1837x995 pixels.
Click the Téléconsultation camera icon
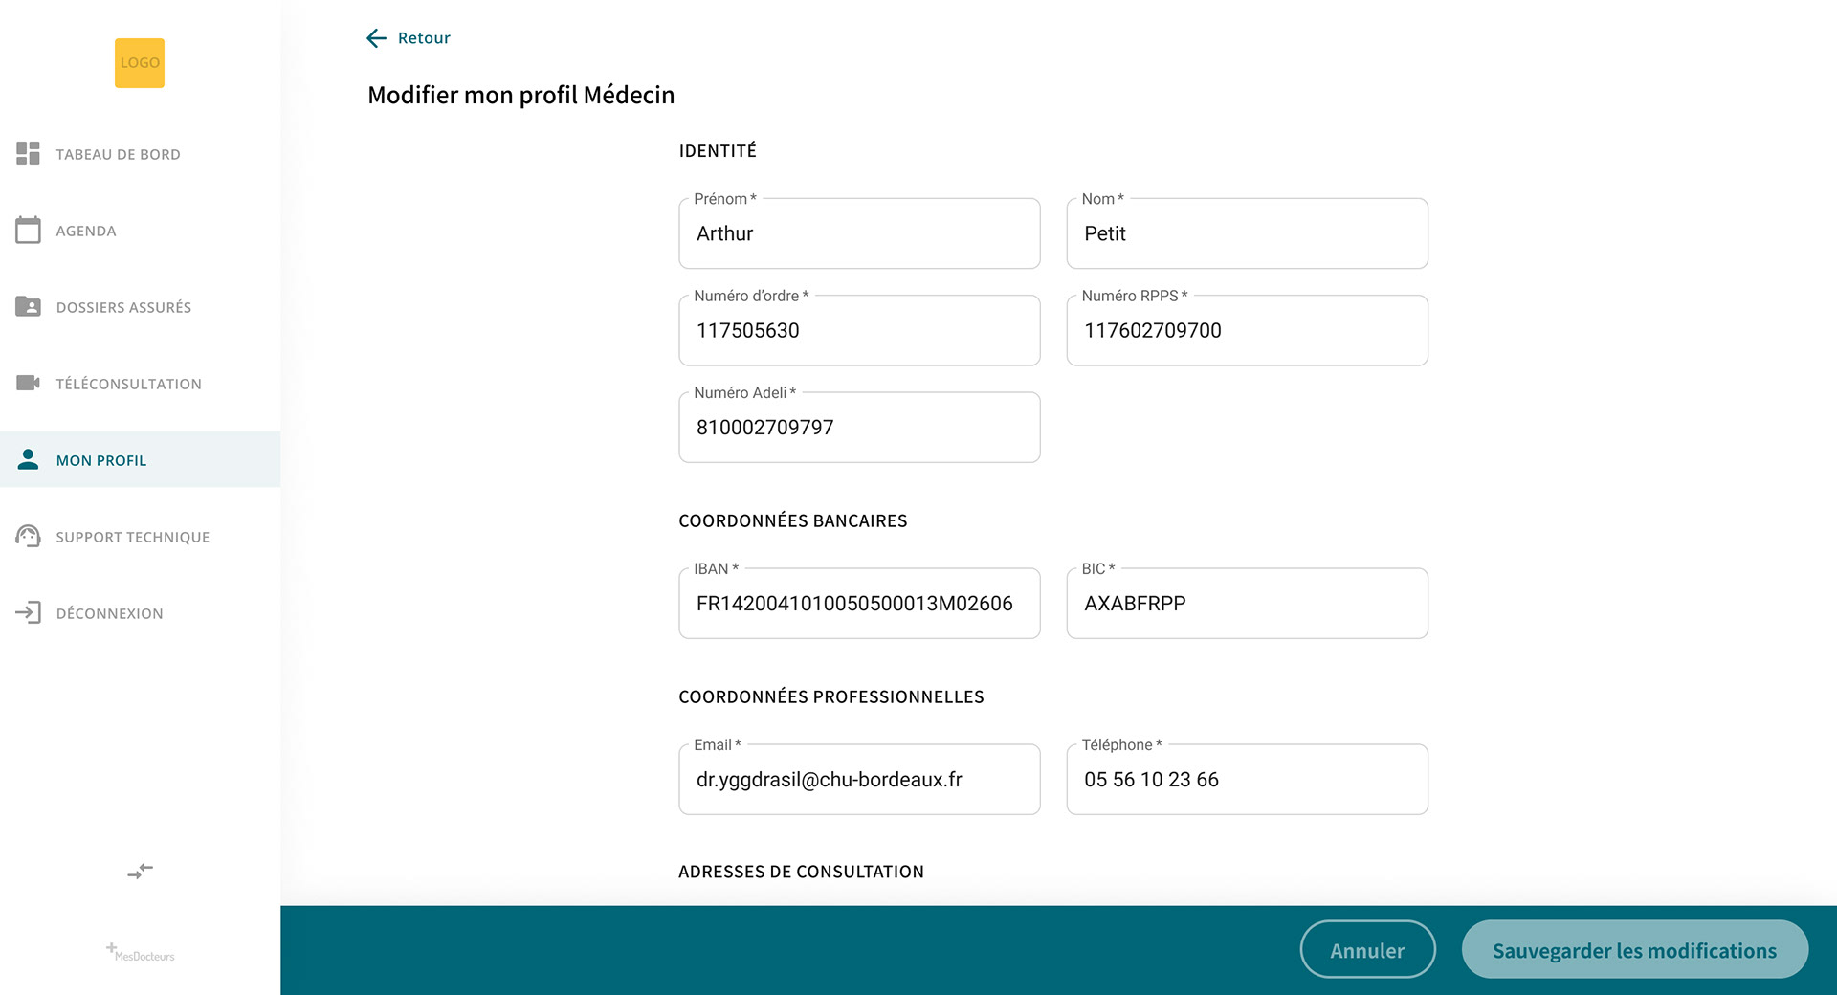[29, 383]
